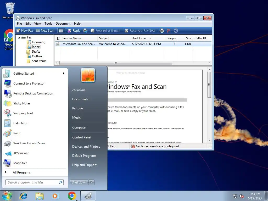268x201 pixels.
Task: Click the Caller ID column header
Action: (202, 38)
